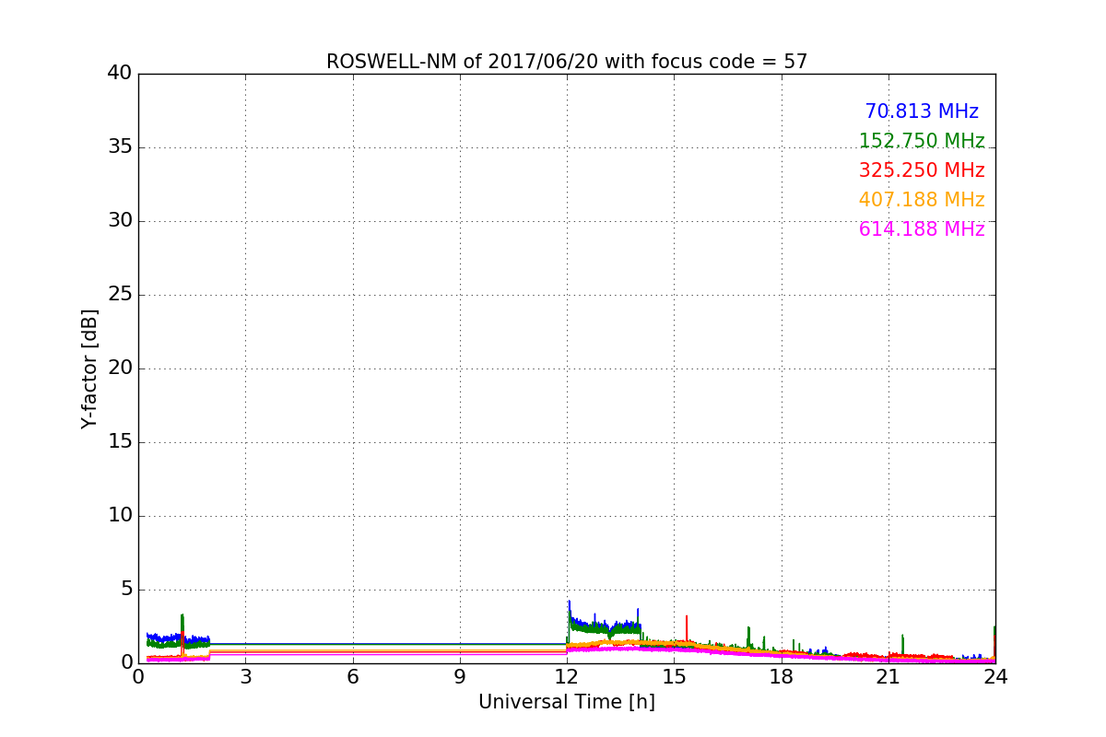Viewport: 1106px width, 737px height.
Task: Click the y-axis tick label 15
Action: click(x=120, y=442)
